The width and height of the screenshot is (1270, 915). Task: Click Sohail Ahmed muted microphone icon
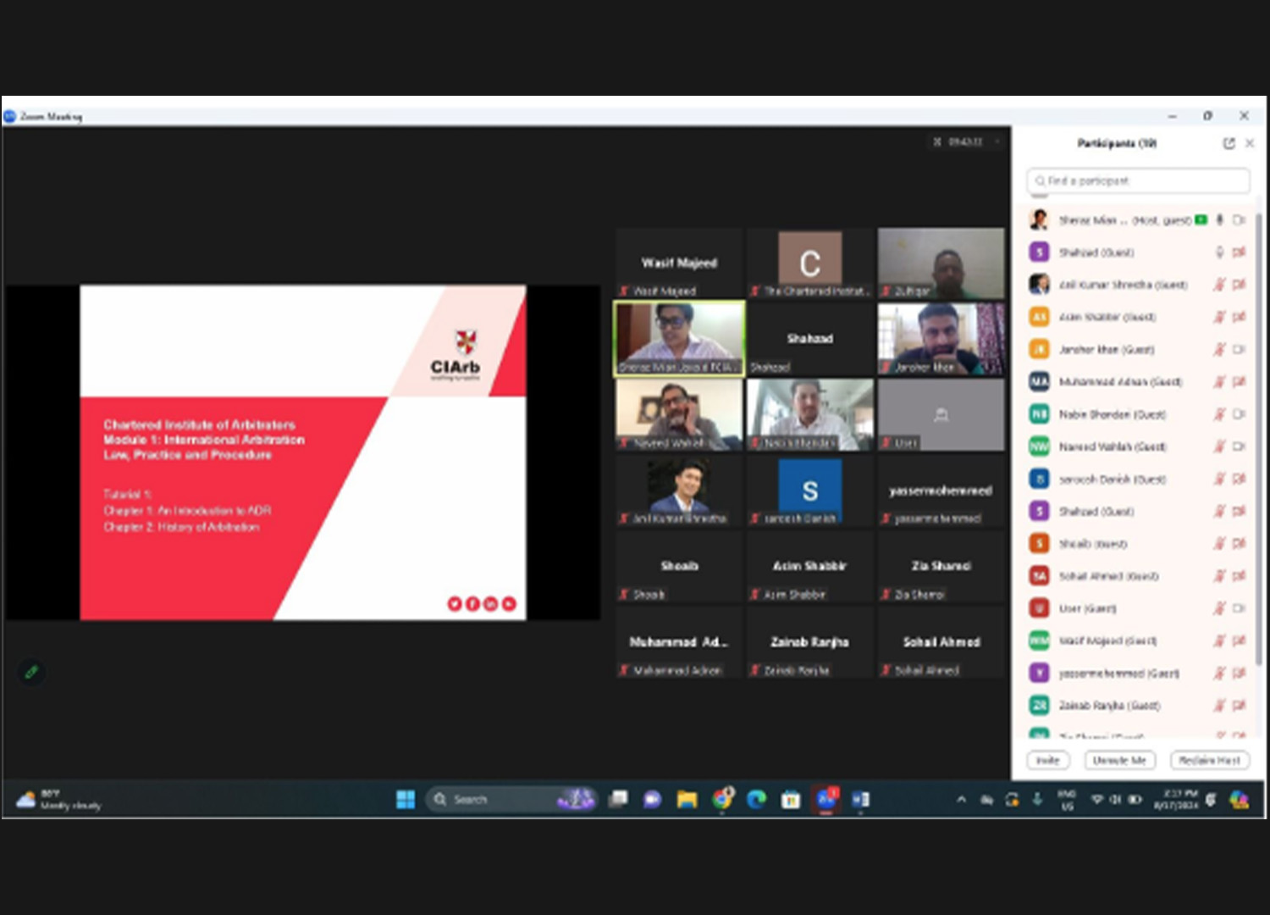click(1219, 576)
